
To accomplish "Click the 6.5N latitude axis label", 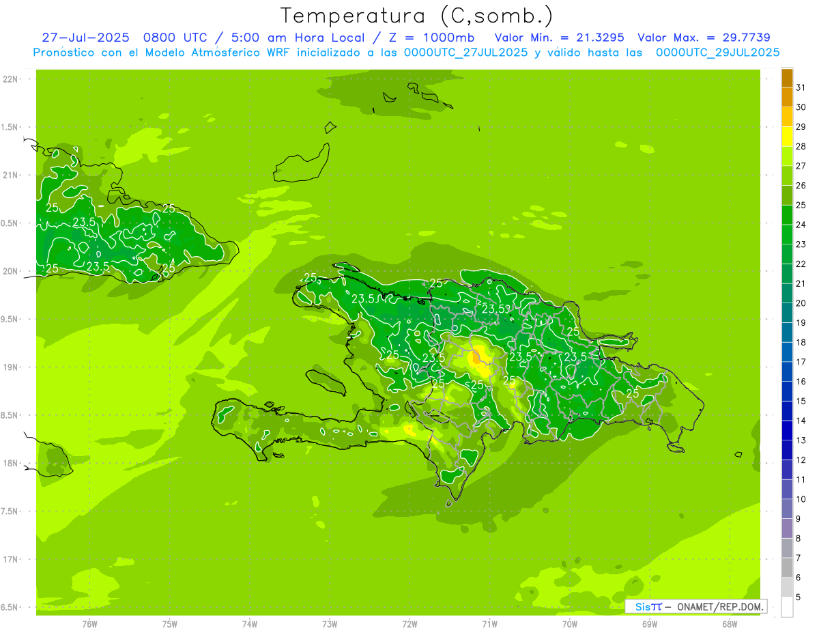I will 10,607.
